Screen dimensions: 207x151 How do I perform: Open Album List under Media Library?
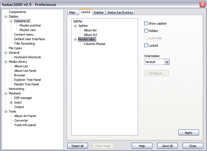click(21, 66)
